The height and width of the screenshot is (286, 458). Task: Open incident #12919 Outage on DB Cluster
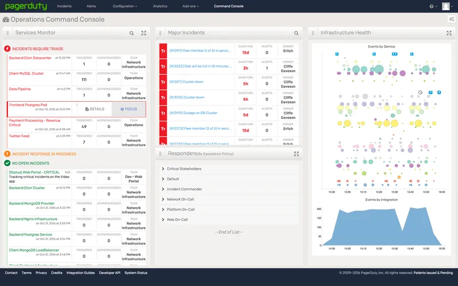click(x=193, y=113)
